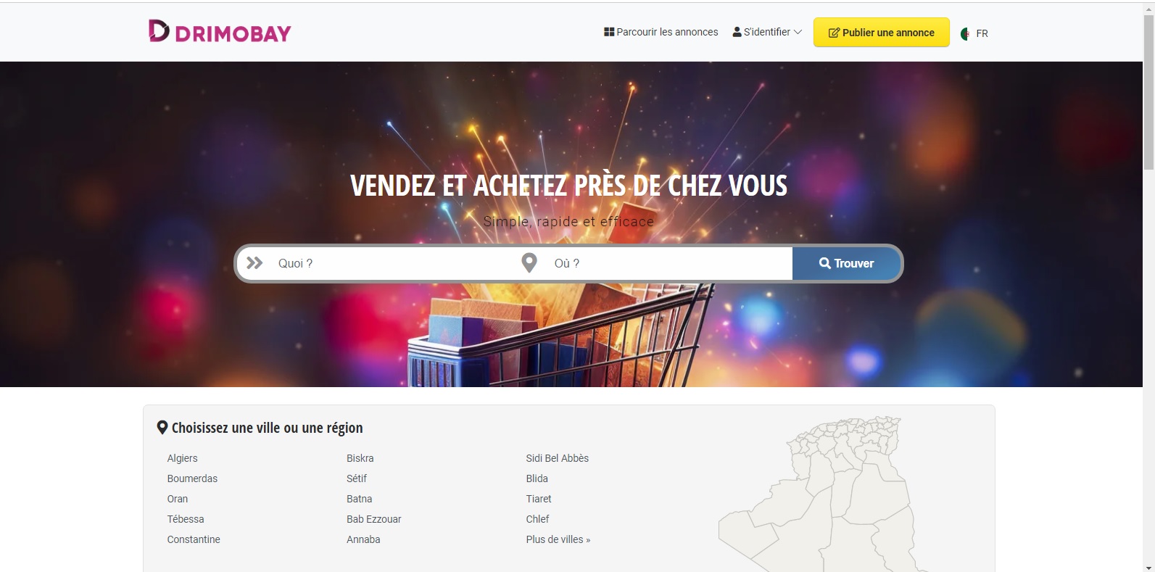
Task: Open the S'identifier menu
Action: click(x=767, y=32)
